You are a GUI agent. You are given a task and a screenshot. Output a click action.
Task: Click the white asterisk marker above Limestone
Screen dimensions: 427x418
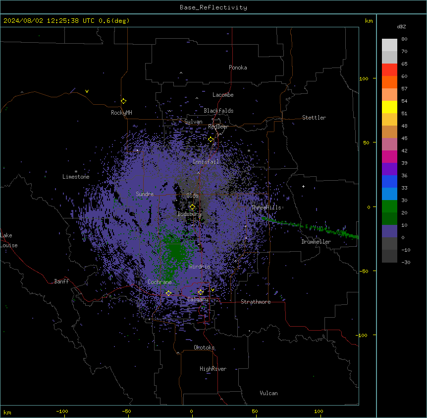pyautogui.click(x=76, y=172)
